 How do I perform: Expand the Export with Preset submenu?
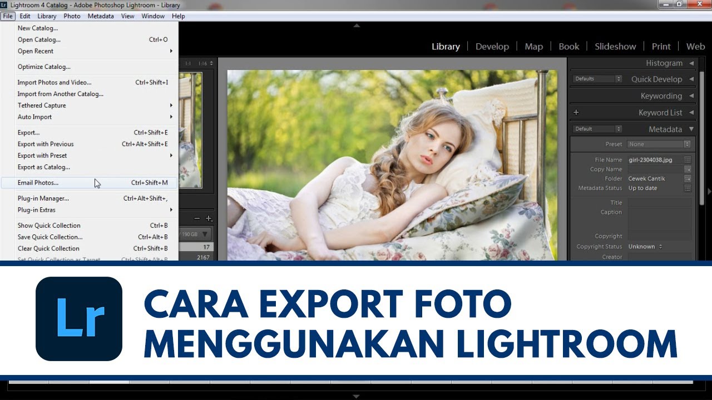(x=89, y=156)
